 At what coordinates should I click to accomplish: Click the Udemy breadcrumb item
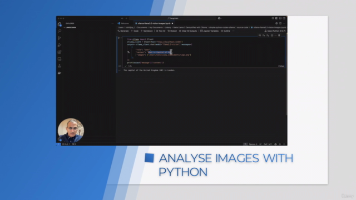168,27
